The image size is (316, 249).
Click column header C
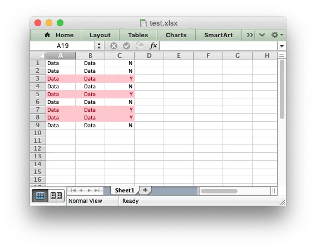point(120,56)
